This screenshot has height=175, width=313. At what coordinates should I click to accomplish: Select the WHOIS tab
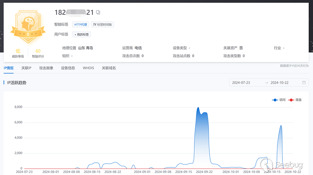point(88,68)
